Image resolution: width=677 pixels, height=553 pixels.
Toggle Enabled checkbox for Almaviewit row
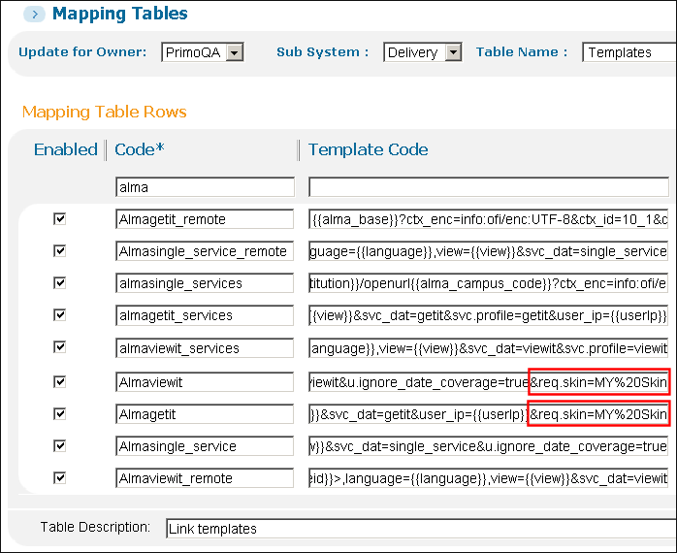[60, 381]
